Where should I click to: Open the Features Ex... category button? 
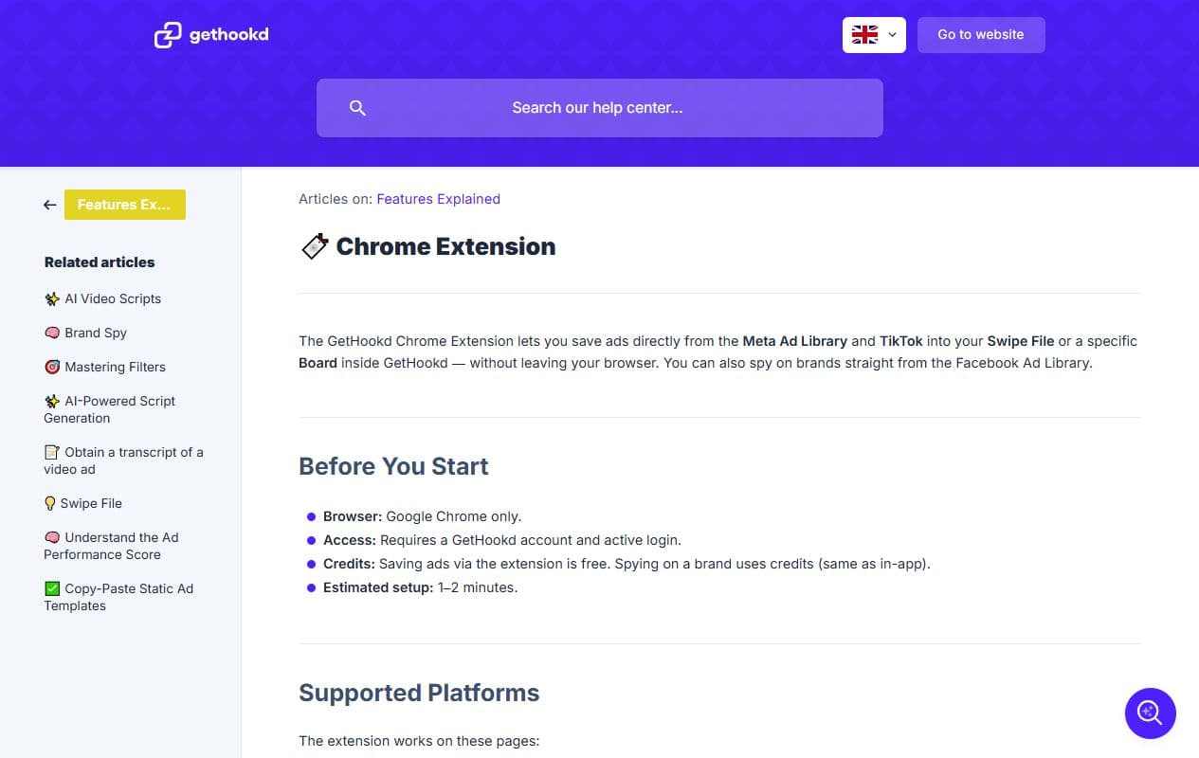click(124, 205)
